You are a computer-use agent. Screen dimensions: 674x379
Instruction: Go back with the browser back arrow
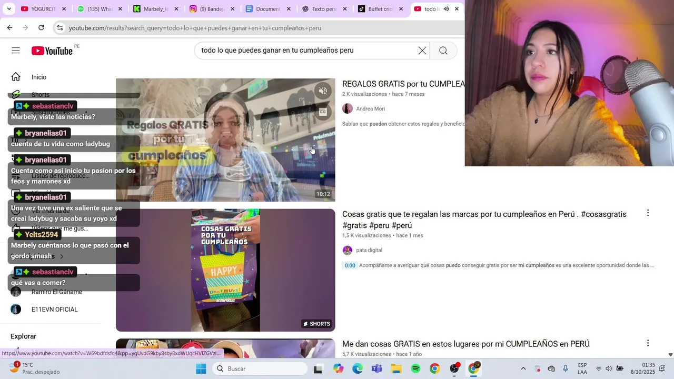(9, 27)
